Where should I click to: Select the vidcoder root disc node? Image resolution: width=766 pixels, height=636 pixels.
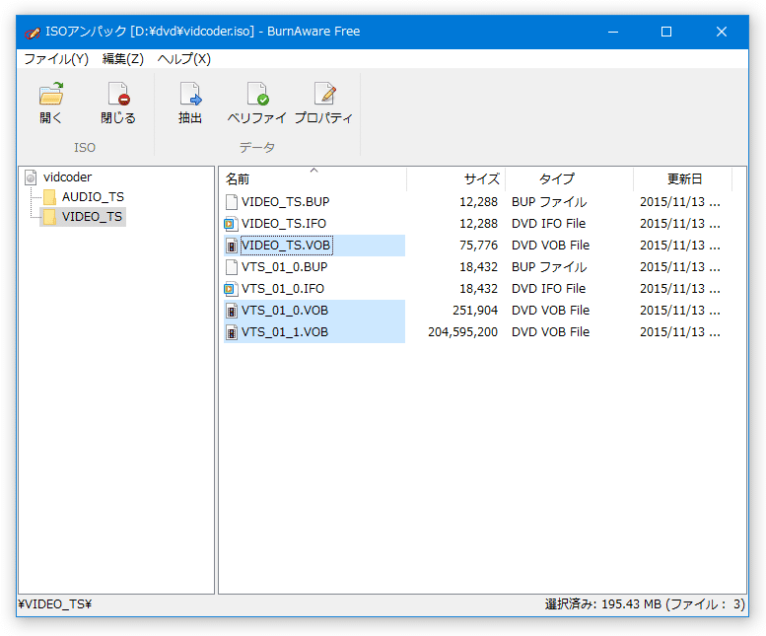click(x=67, y=177)
